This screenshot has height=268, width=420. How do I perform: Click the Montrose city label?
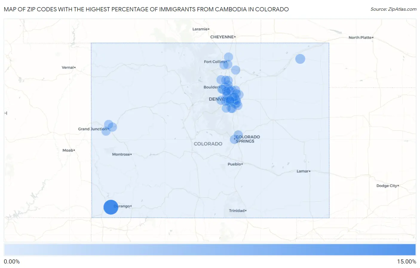tap(122, 154)
